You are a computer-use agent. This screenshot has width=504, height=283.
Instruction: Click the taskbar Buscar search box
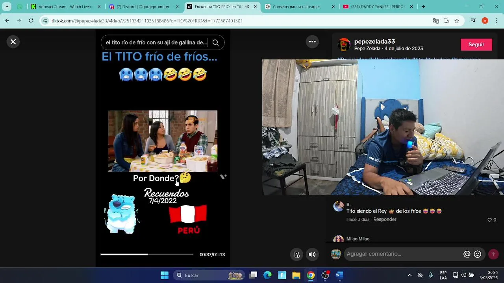pos(209,275)
